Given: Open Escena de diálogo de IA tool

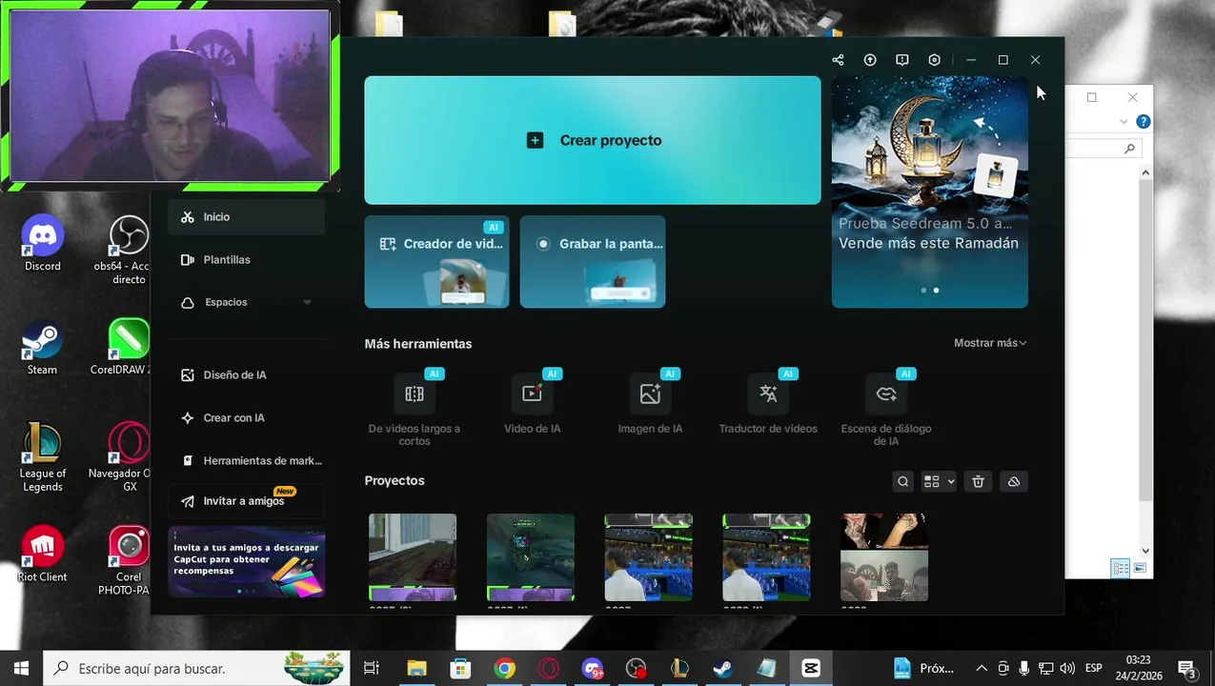Looking at the screenshot, I should pos(886,410).
